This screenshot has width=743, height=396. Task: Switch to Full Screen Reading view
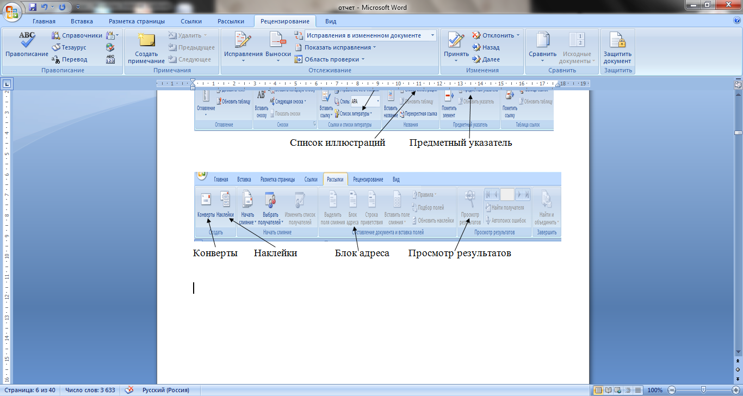pyautogui.click(x=608, y=390)
